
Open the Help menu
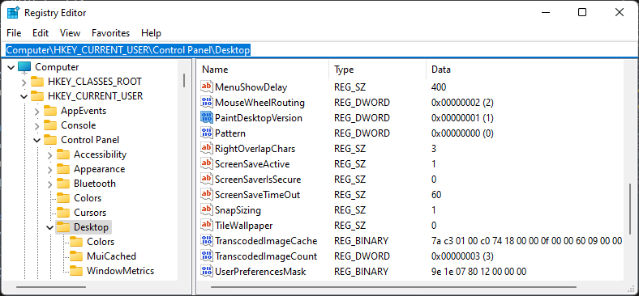coord(151,33)
